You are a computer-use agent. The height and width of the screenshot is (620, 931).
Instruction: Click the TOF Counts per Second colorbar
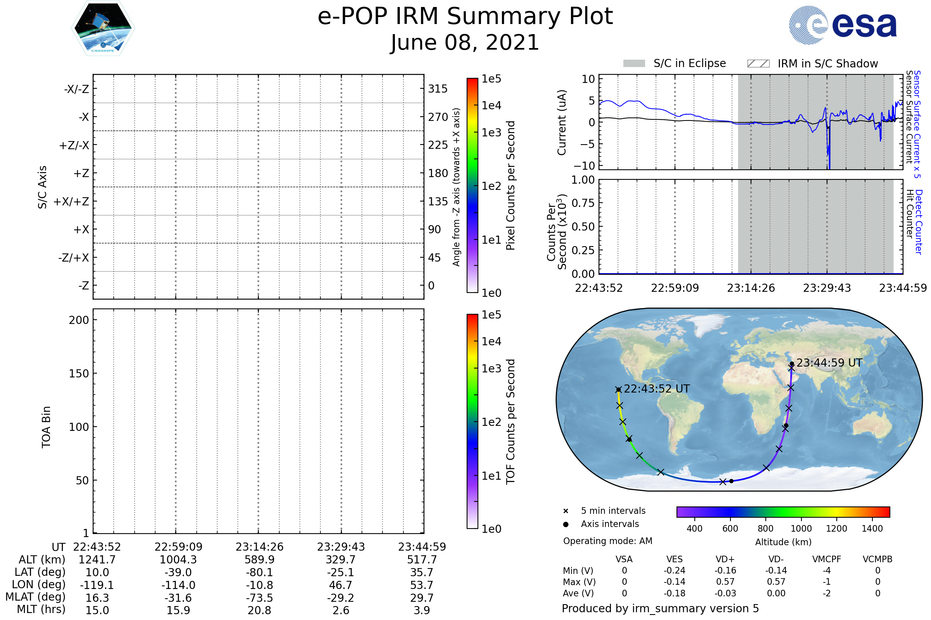(472, 421)
